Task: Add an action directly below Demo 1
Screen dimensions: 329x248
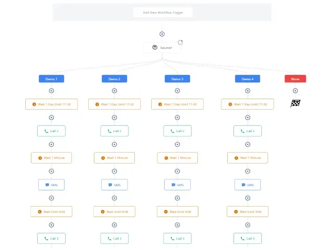Action: tap(51, 91)
